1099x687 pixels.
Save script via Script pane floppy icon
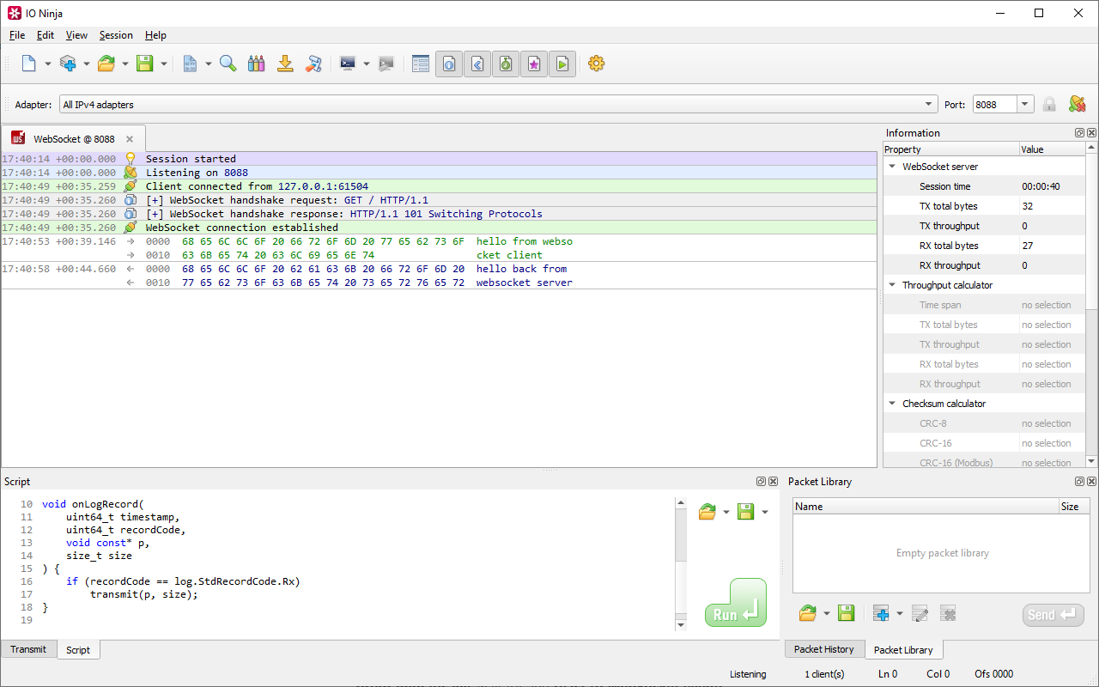click(x=746, y=512)
